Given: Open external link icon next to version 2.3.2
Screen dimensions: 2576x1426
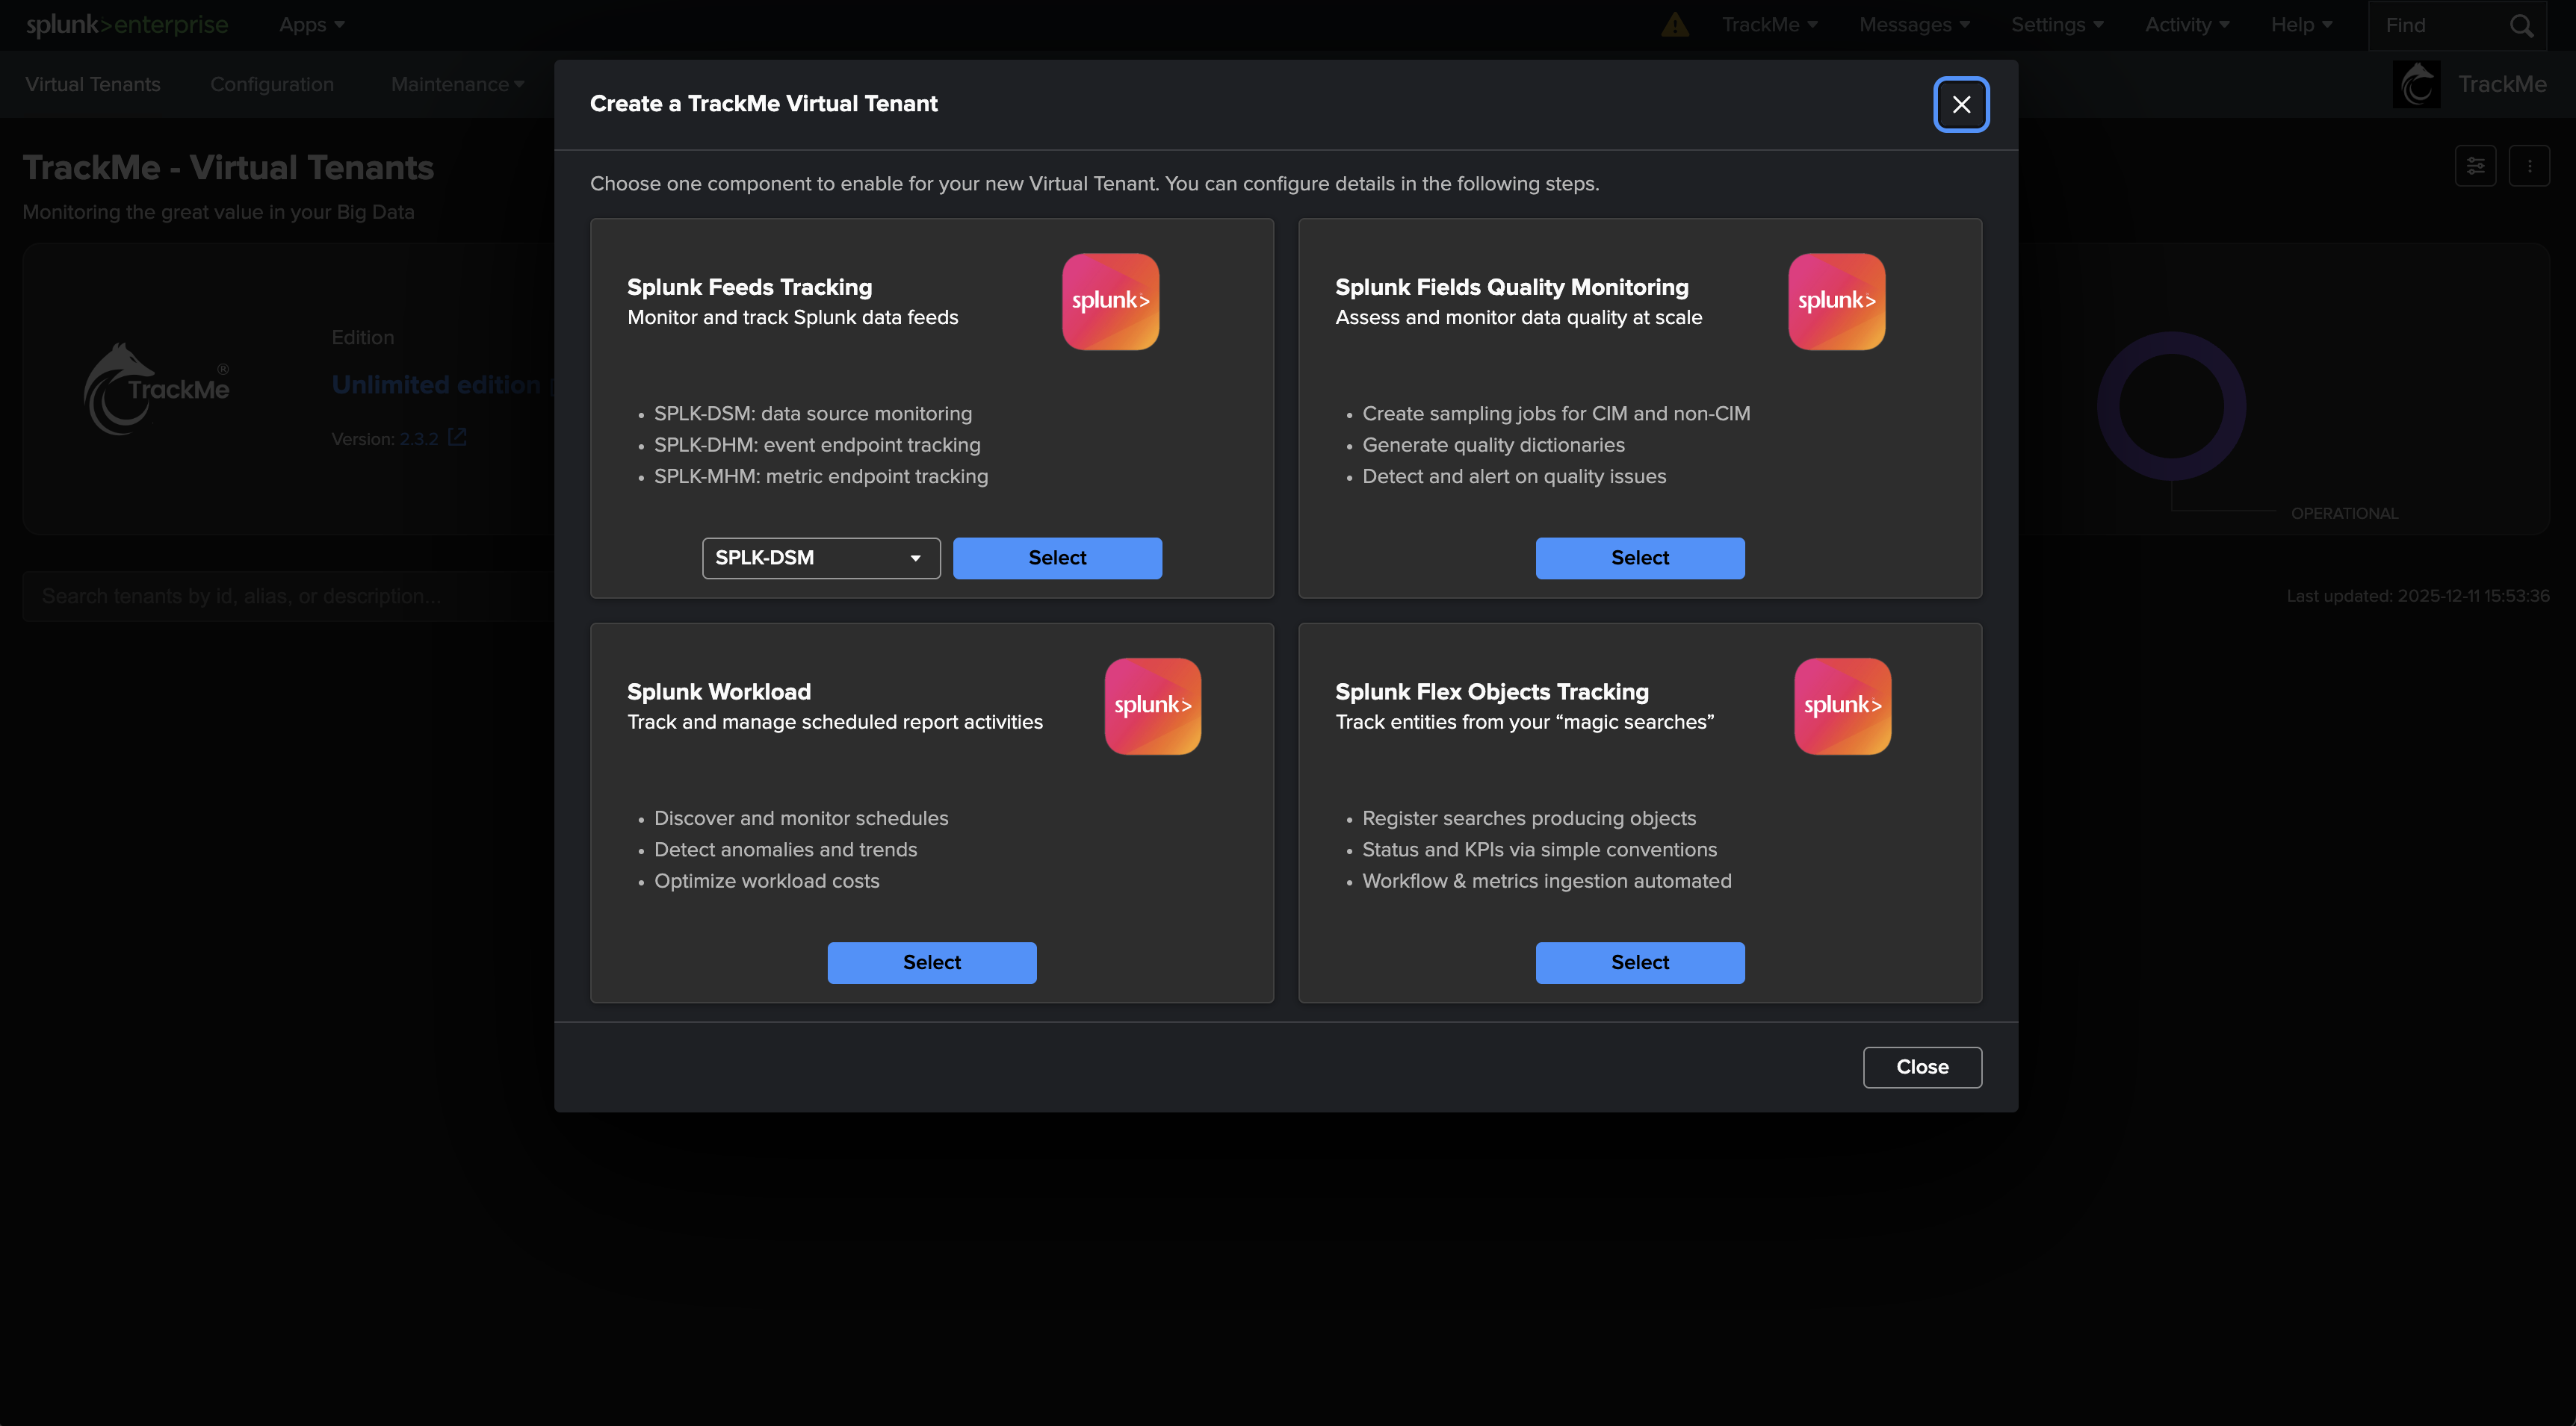Looking at the screenshot, I should pyautogui.click(x=457, y=438).
